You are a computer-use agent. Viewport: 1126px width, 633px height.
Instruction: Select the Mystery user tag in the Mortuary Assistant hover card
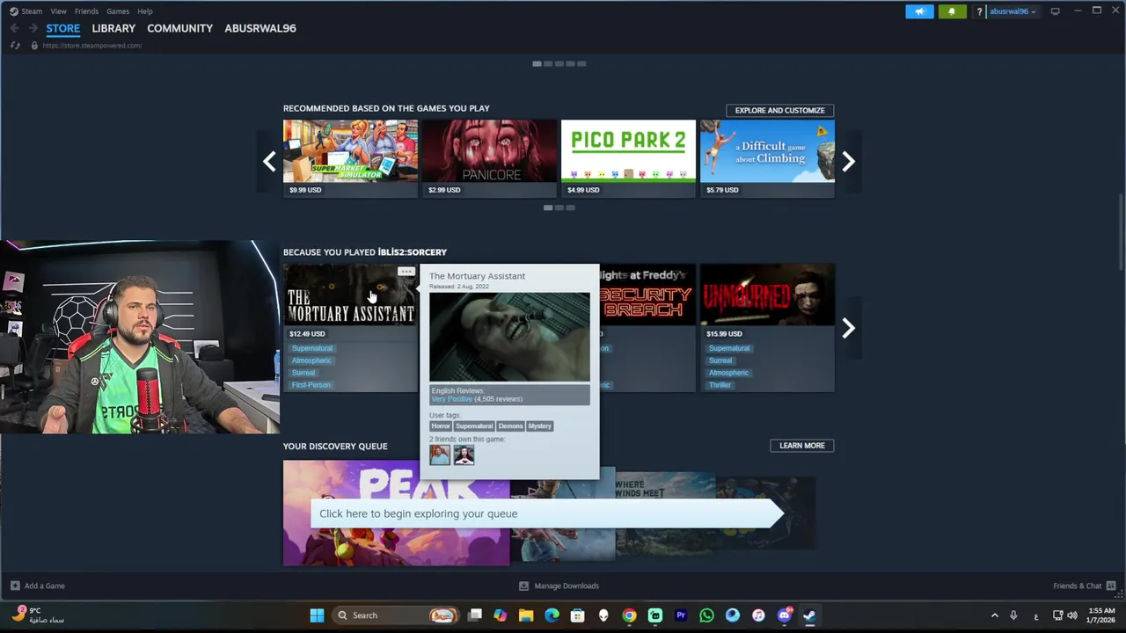539,426
